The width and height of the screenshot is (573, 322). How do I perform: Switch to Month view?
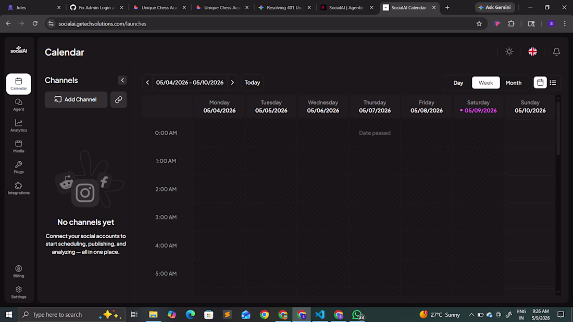(513, 83)
